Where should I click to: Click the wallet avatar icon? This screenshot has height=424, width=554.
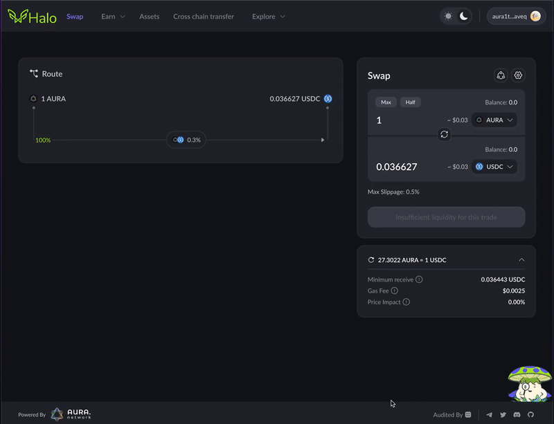(535, 16)
